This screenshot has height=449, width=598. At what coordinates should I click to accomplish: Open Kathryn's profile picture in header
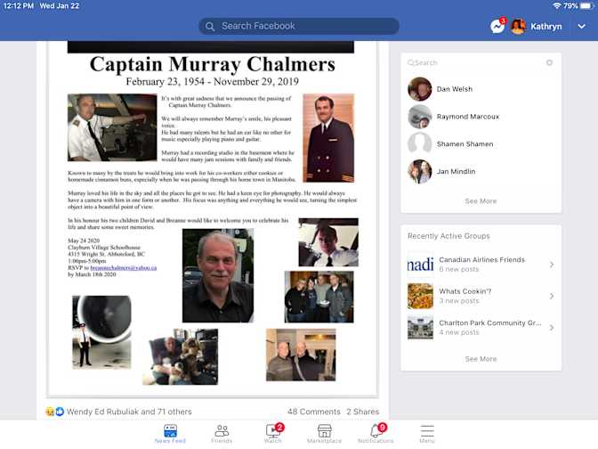point(518,27)
